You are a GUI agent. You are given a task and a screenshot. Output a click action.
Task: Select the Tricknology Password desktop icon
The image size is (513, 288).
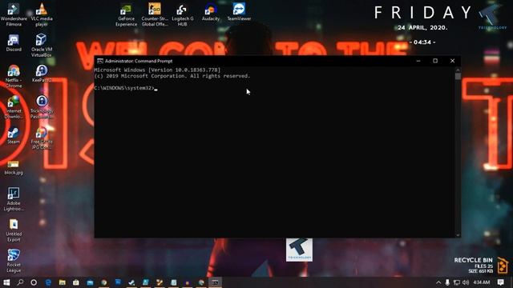pos(42,106)
